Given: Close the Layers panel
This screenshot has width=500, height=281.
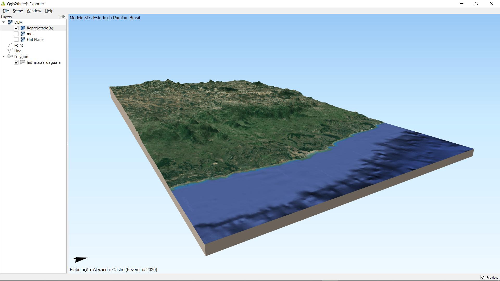Looking at the screenshot, I should pyautogui.click(x=65, y=17).
